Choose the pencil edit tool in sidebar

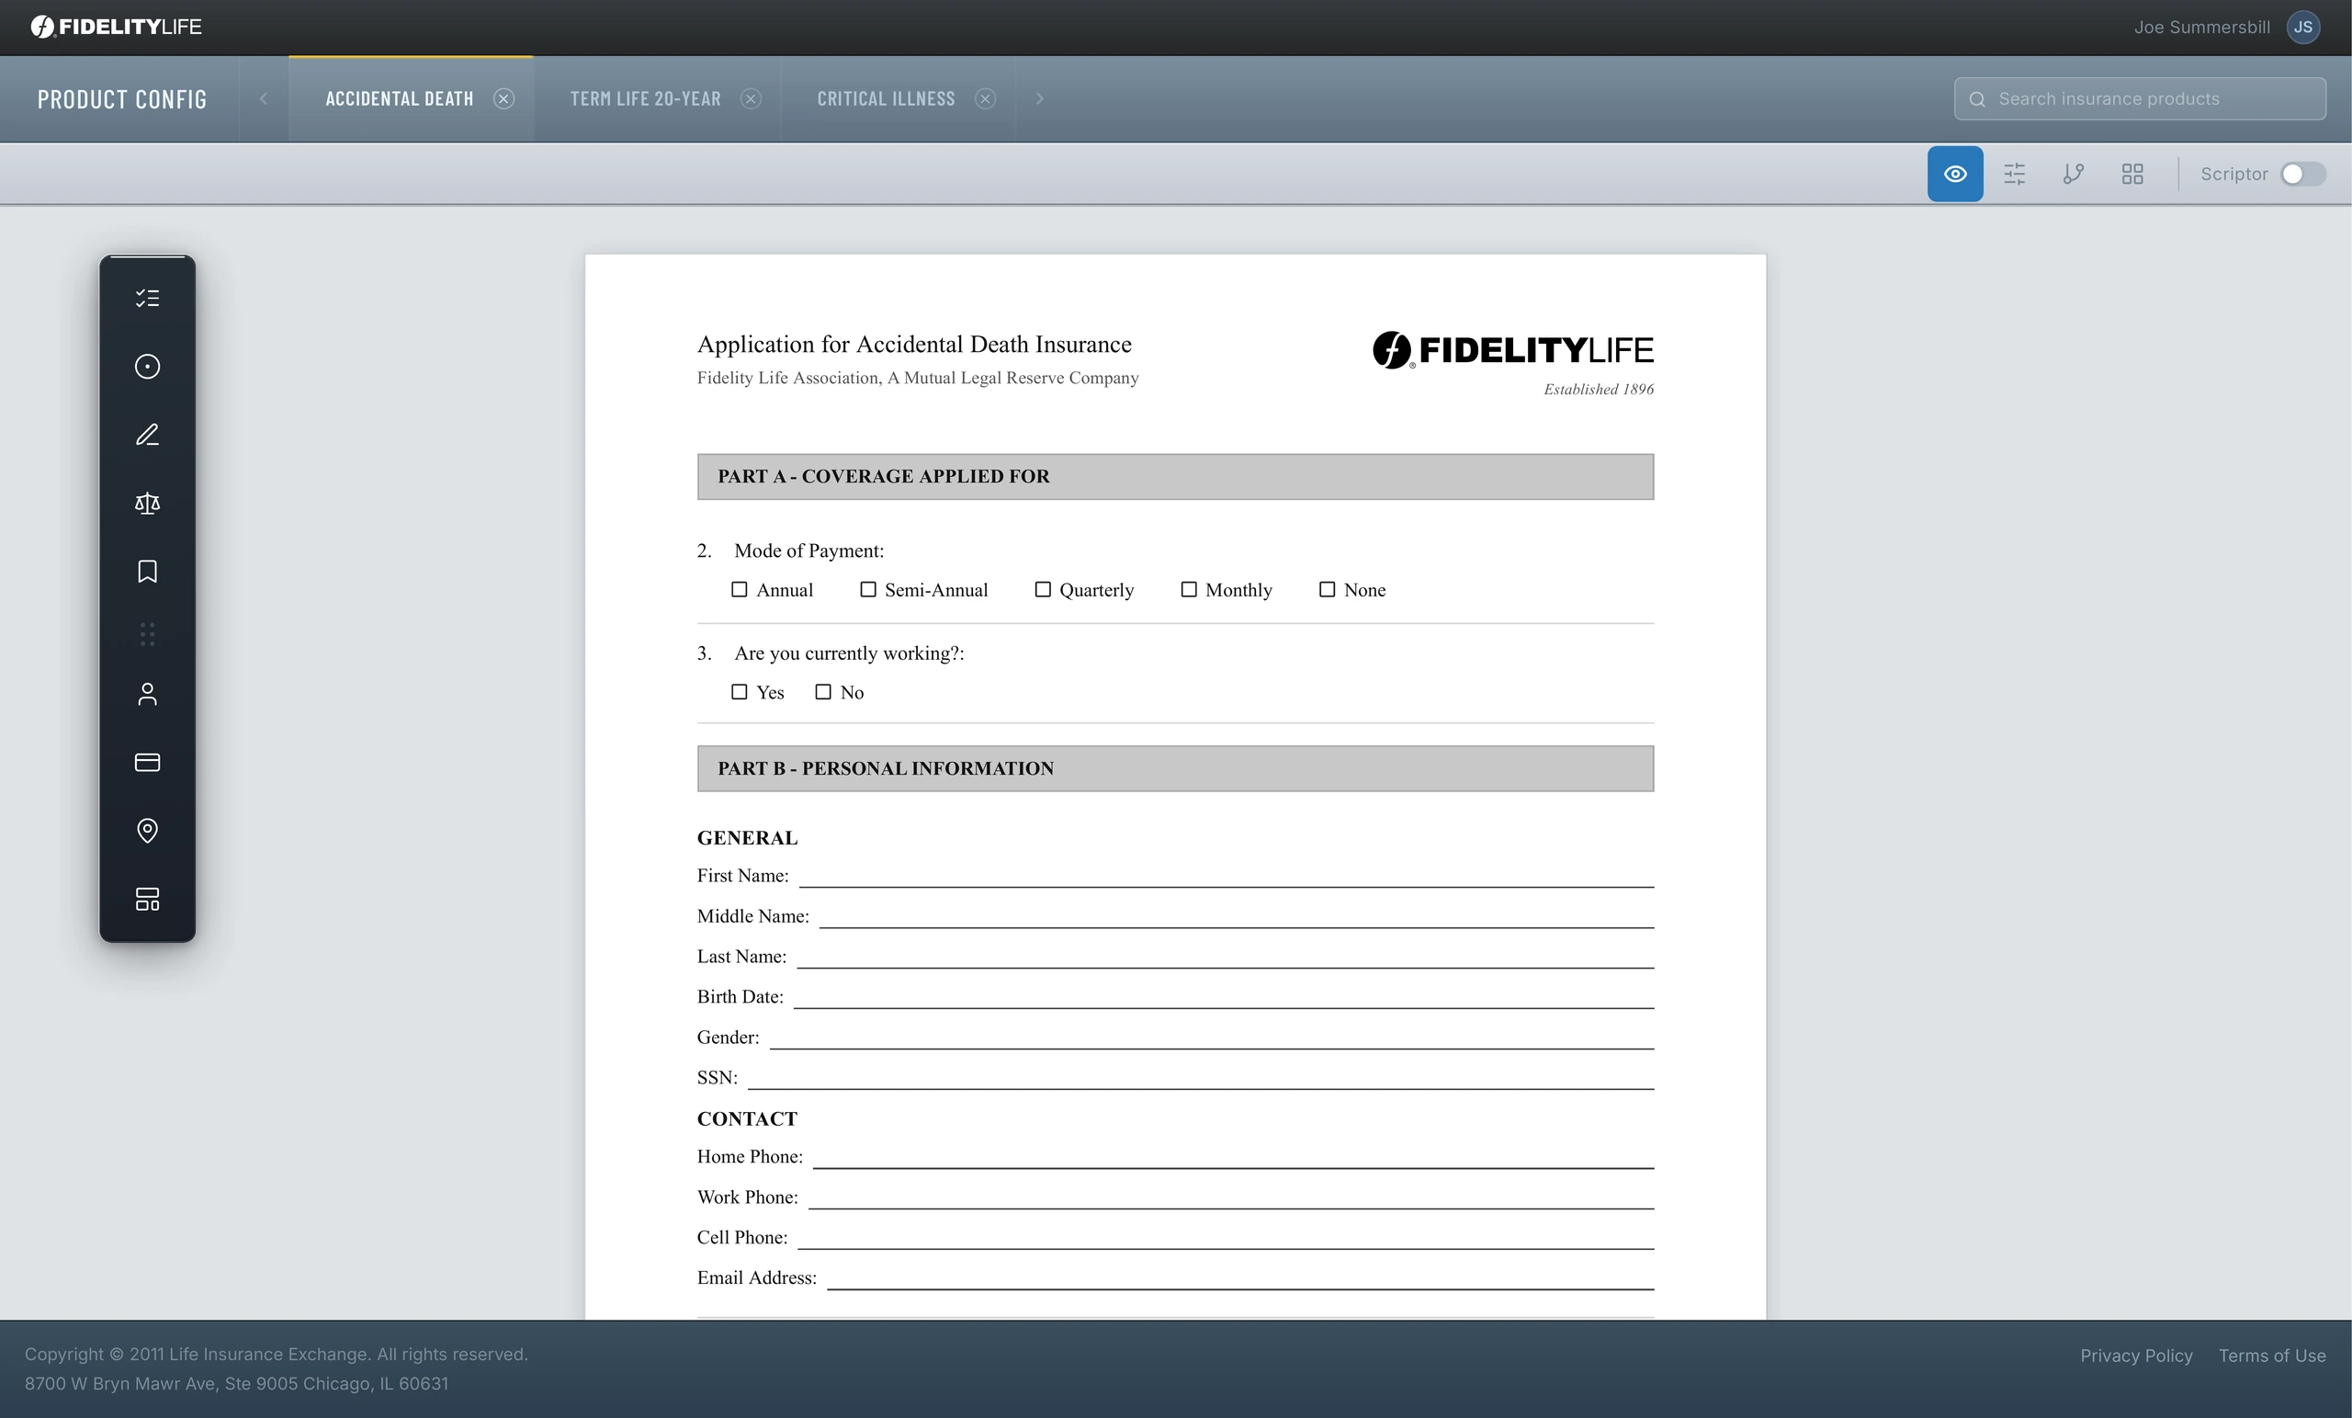click(147, 435)
